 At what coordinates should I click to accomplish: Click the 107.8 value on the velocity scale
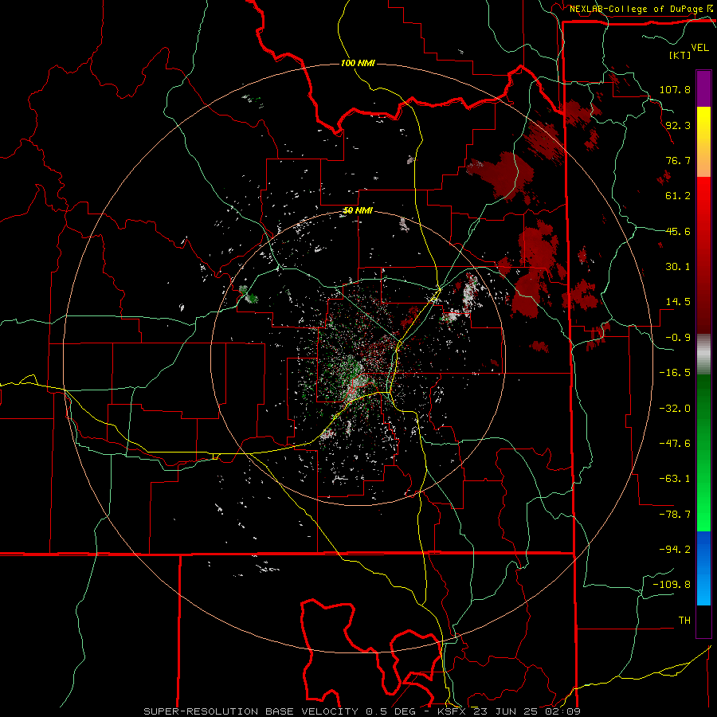[x=675, y=89]
